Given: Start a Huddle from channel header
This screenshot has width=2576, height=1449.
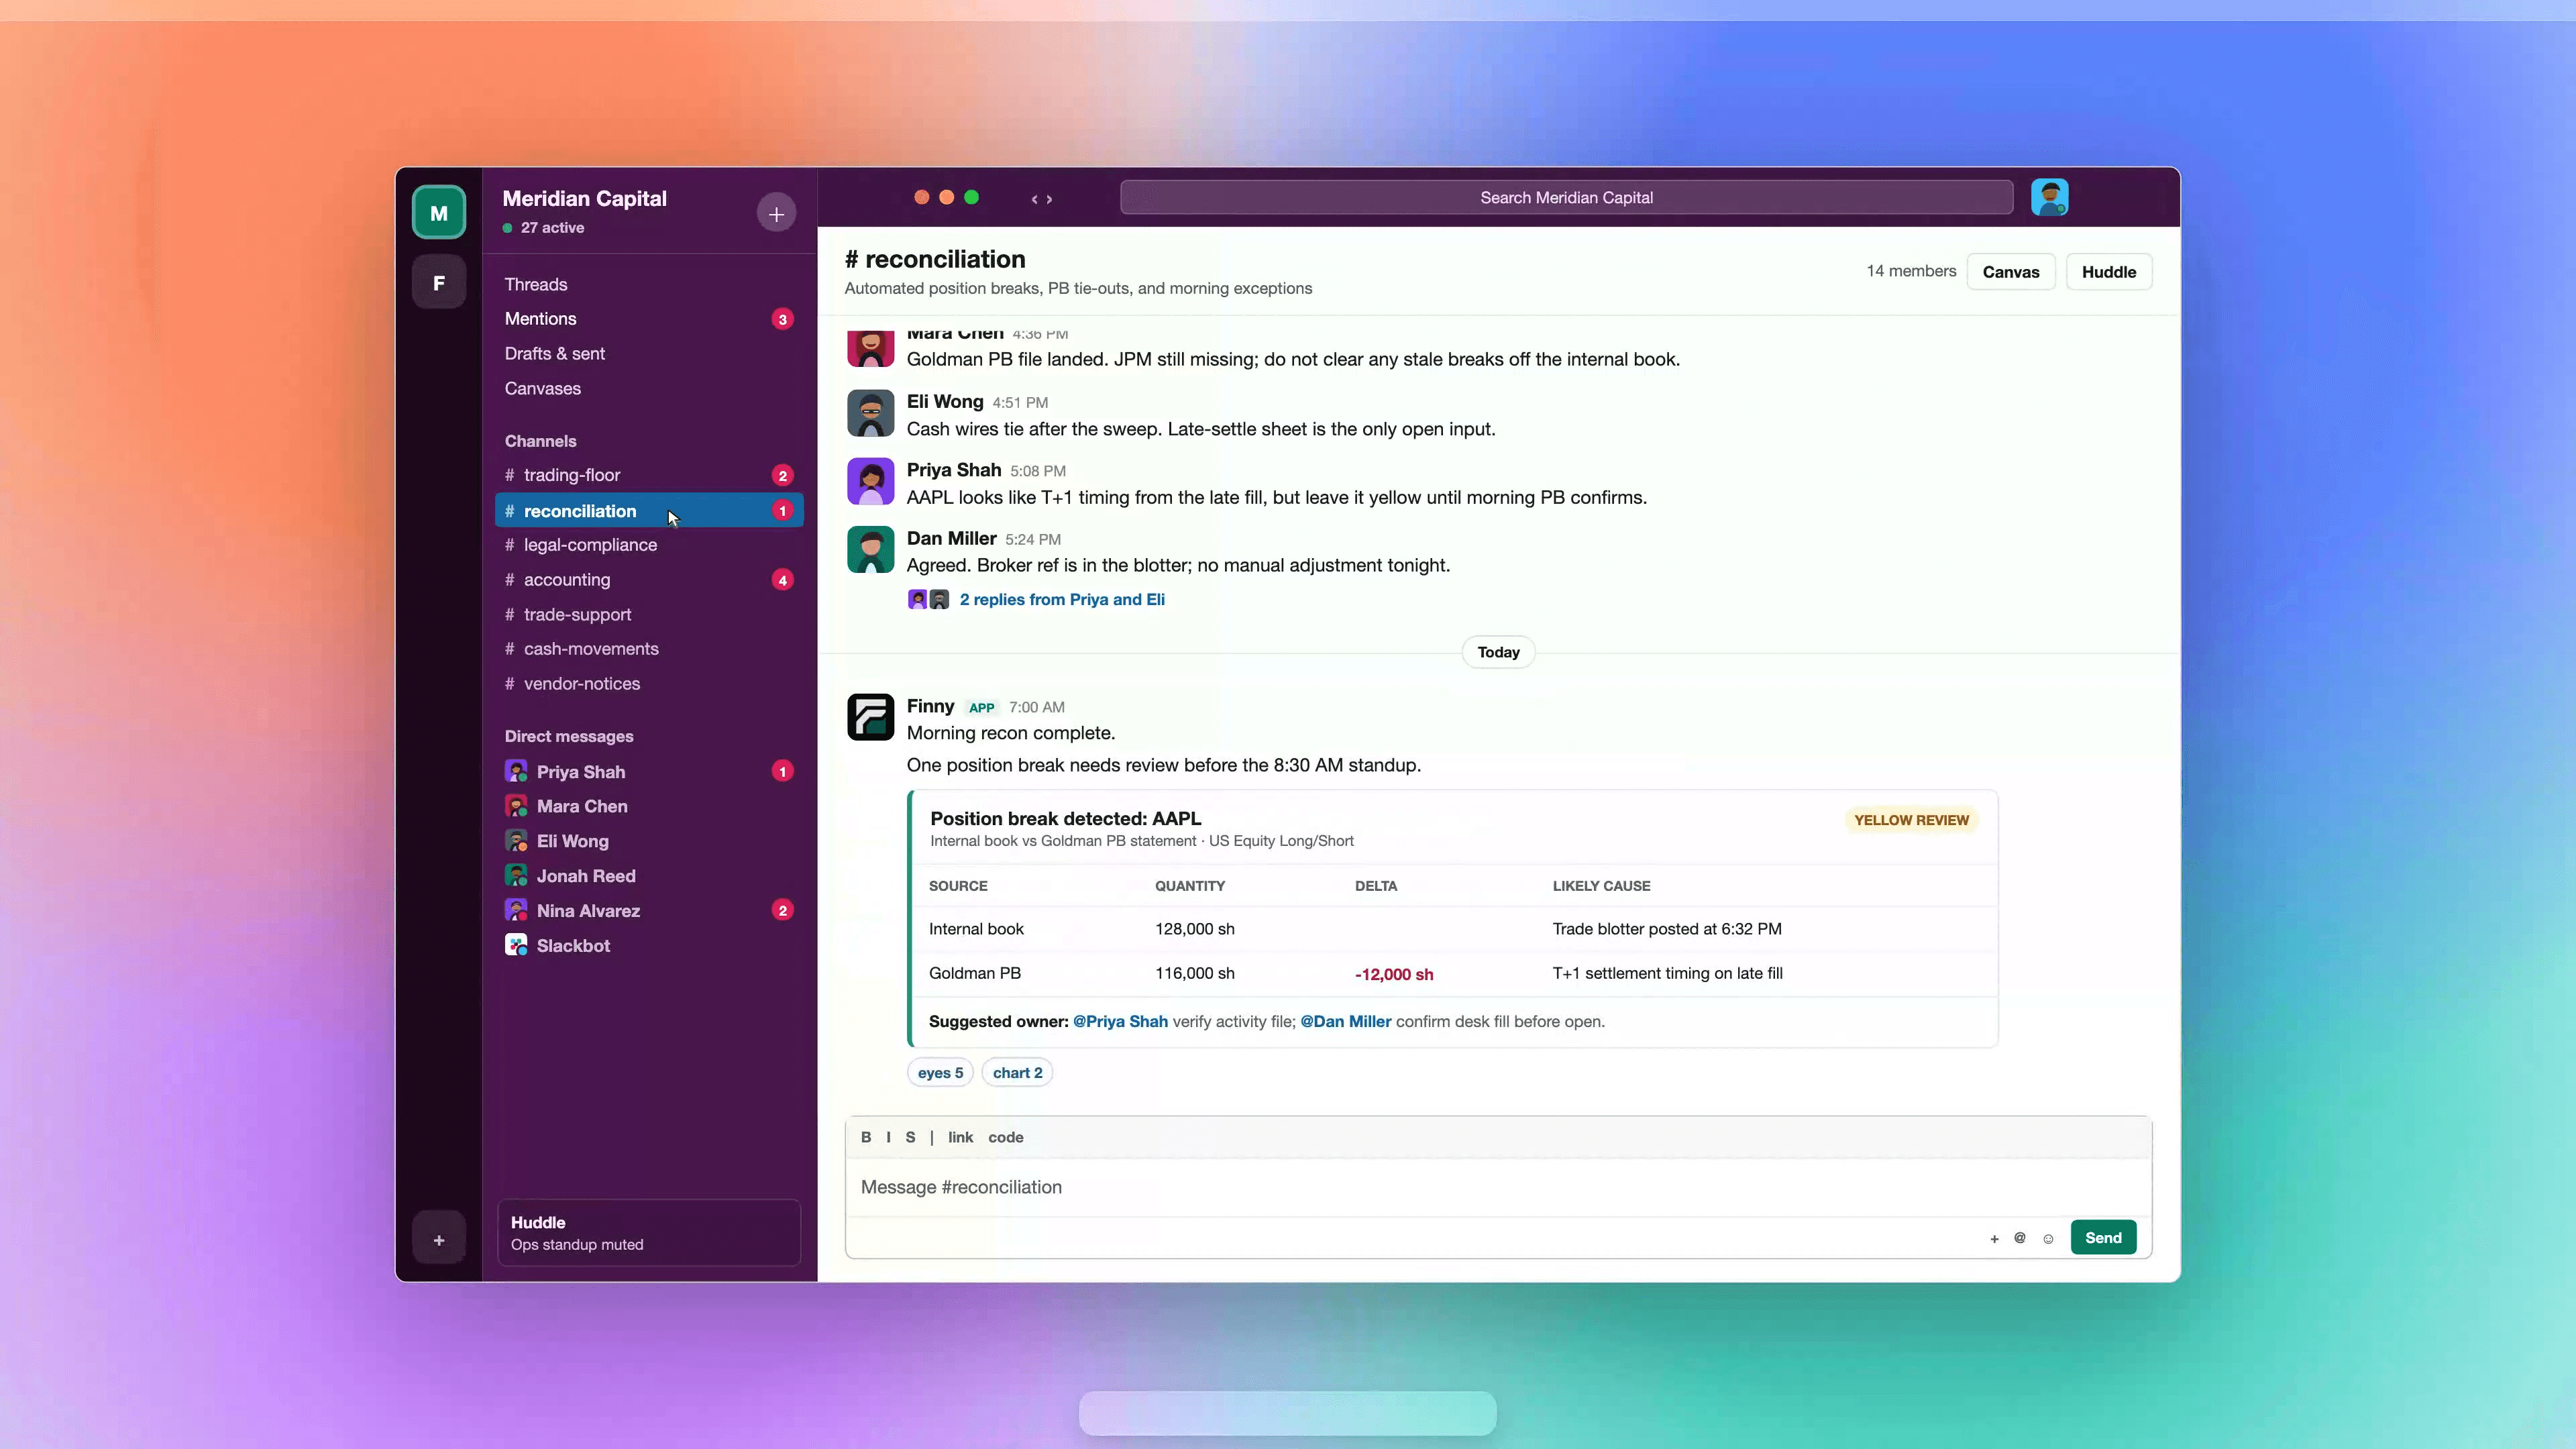Looking at the screenshot, I should tap(2108, 272).
